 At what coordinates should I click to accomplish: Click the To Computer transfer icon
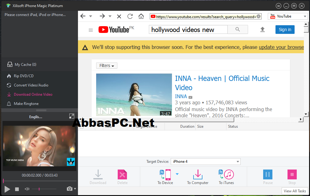(198, 174)
